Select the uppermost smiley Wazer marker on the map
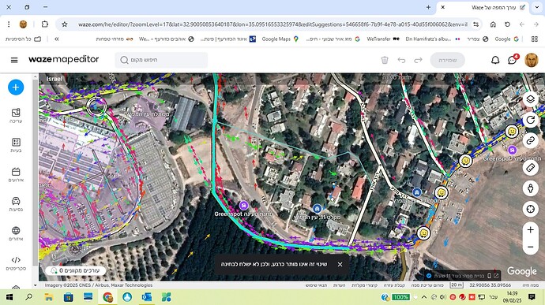 point(512,131)
